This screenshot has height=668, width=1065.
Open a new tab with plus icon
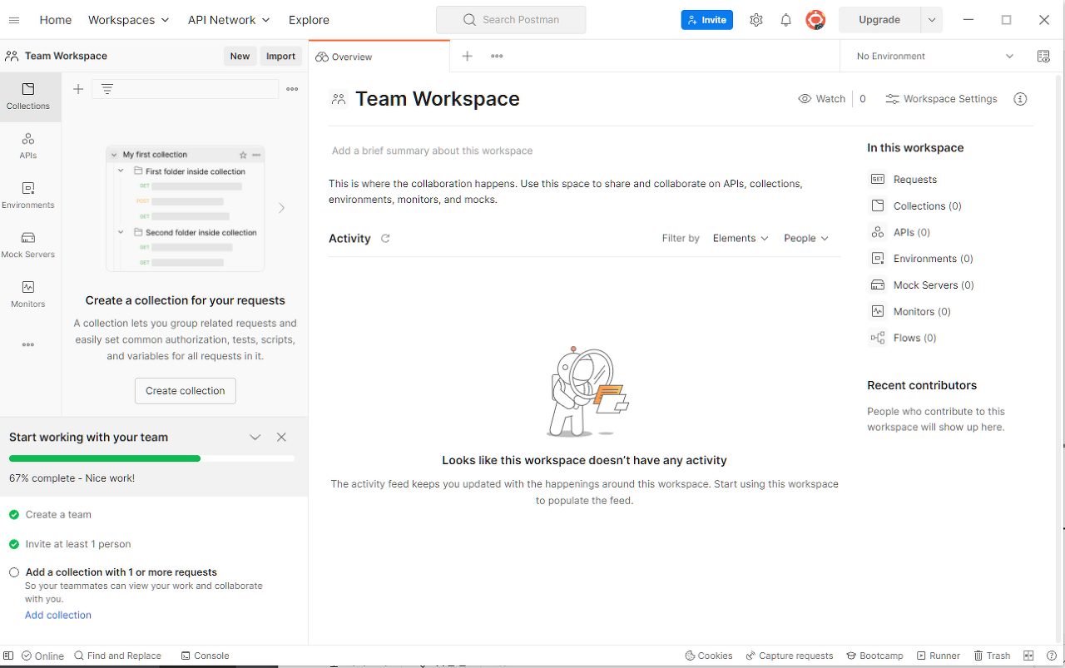468,56
